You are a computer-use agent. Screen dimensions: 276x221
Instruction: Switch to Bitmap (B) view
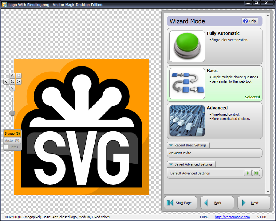click(12, 133)
